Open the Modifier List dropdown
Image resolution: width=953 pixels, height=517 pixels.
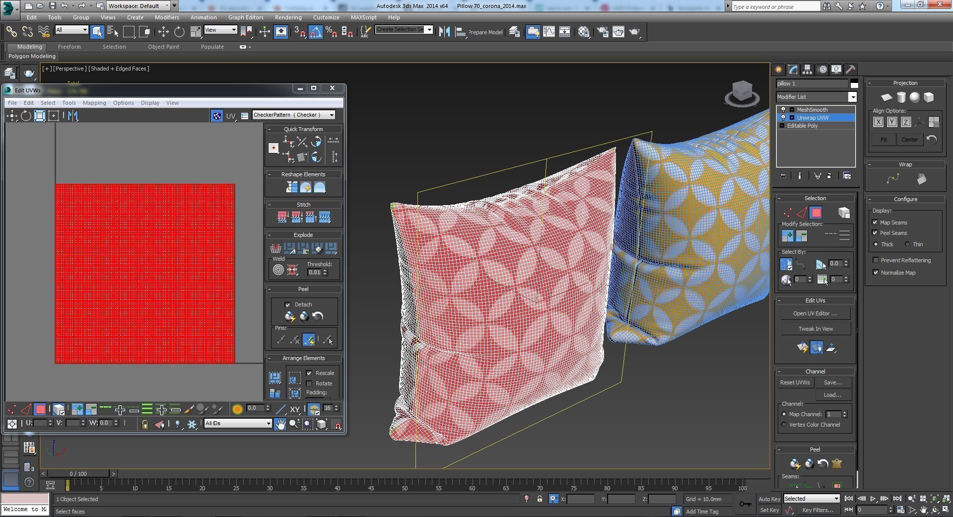pos(817,97)
